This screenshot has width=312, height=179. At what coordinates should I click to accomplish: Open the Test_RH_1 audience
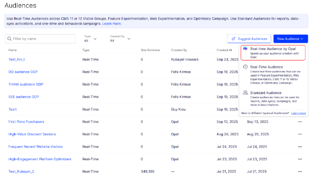[17, 59]
